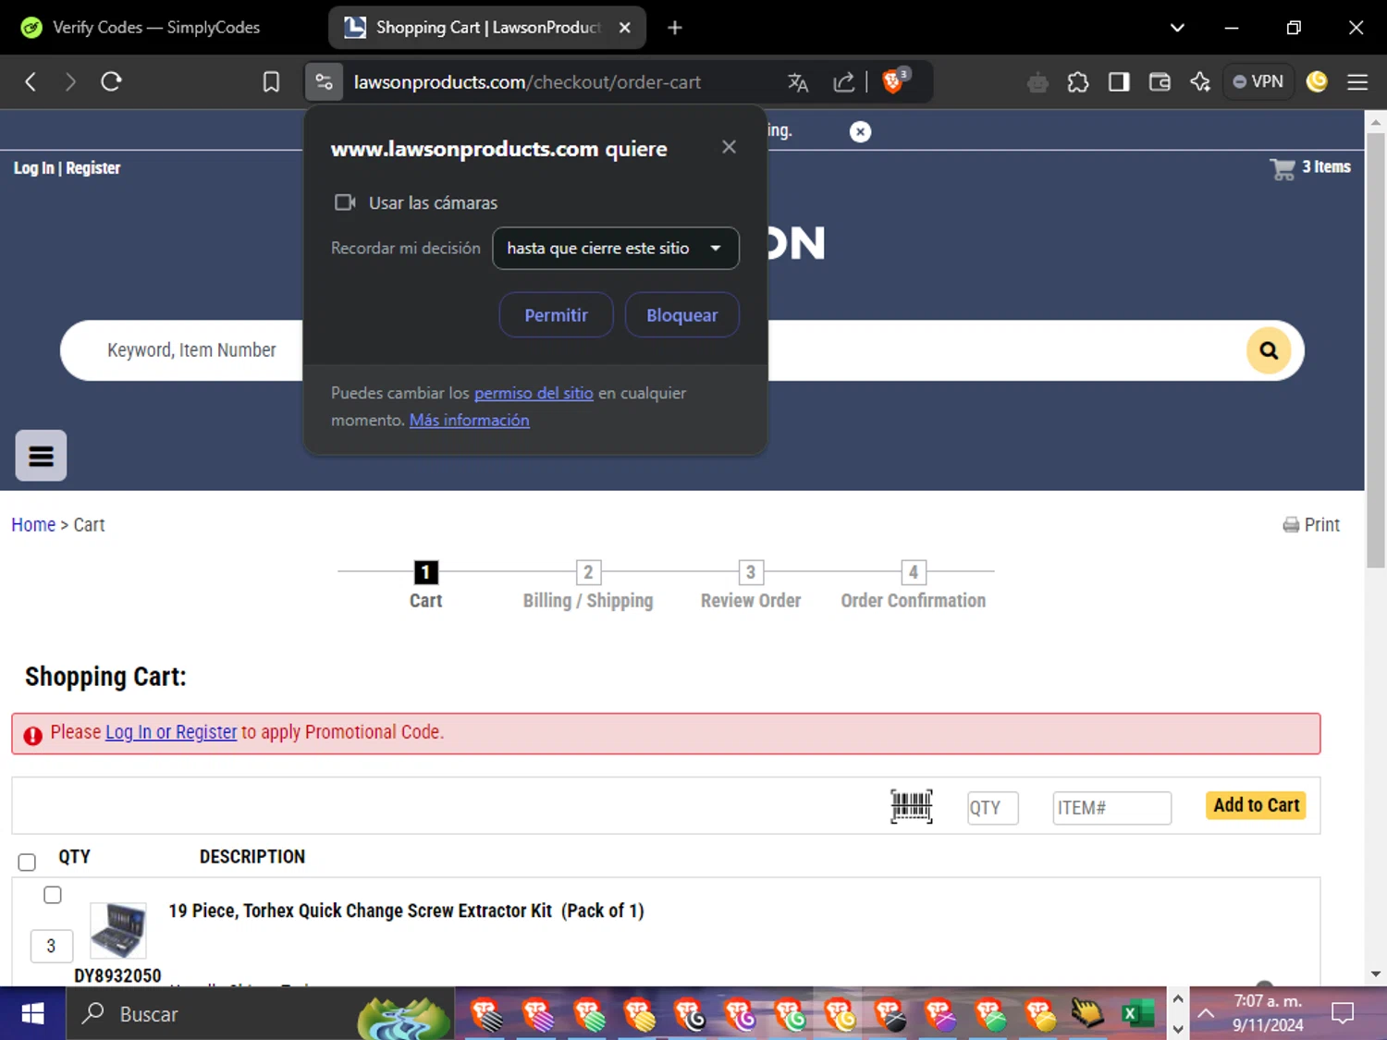Select step 4 Order Confirmation

pos(914,585)
